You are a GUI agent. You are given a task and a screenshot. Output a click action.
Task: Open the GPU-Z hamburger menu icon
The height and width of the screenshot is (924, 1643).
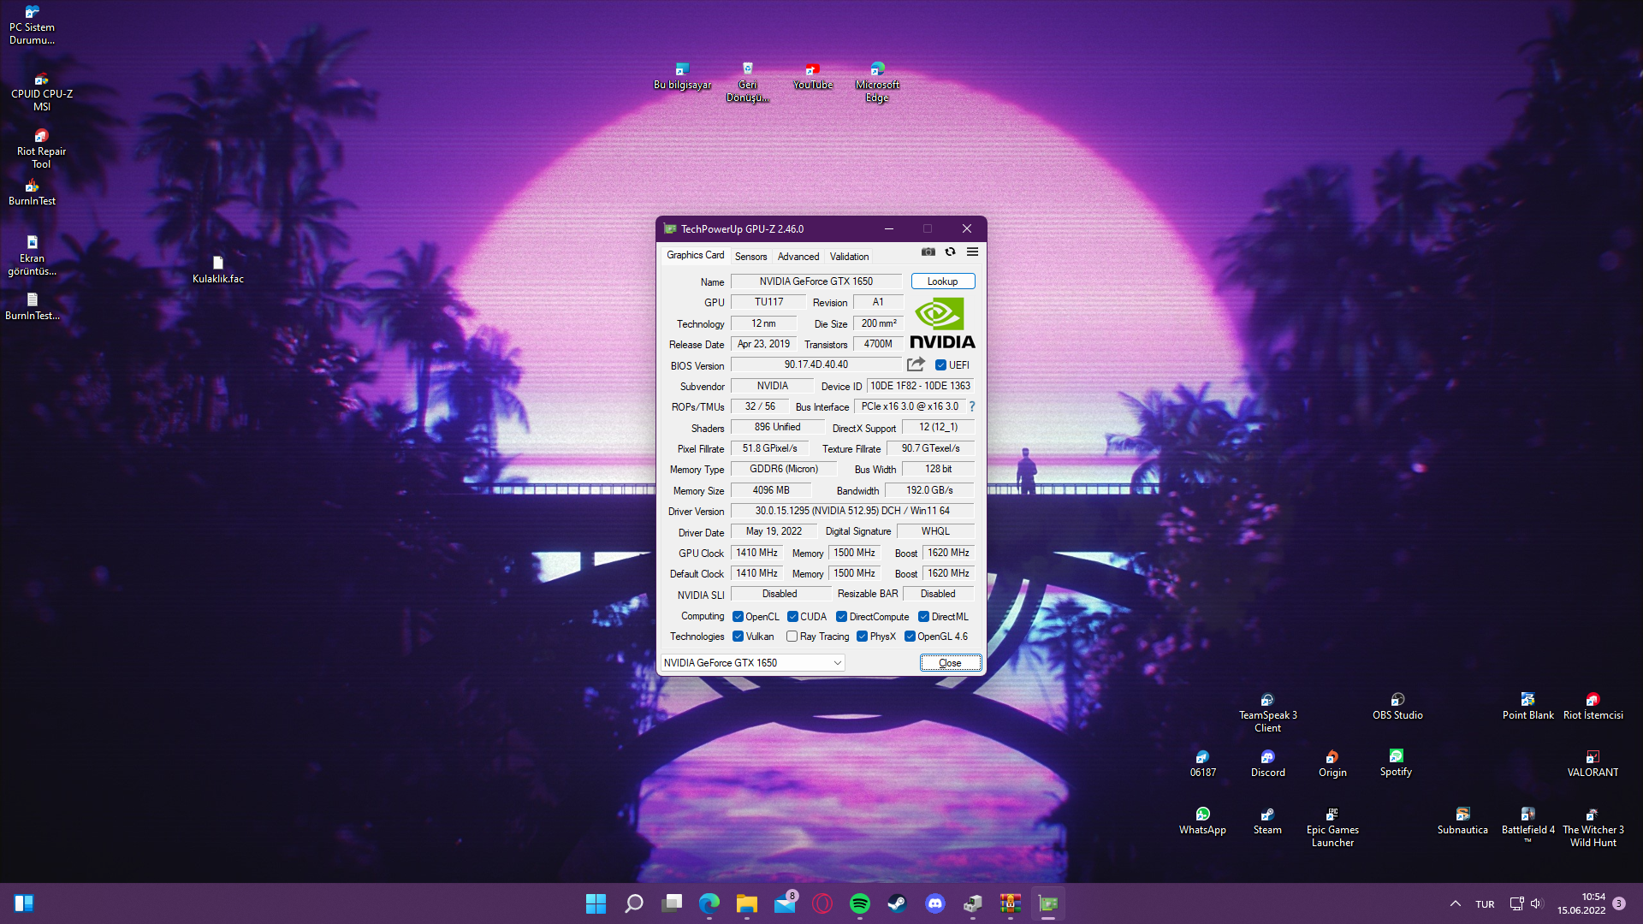(x=972, y=252)
